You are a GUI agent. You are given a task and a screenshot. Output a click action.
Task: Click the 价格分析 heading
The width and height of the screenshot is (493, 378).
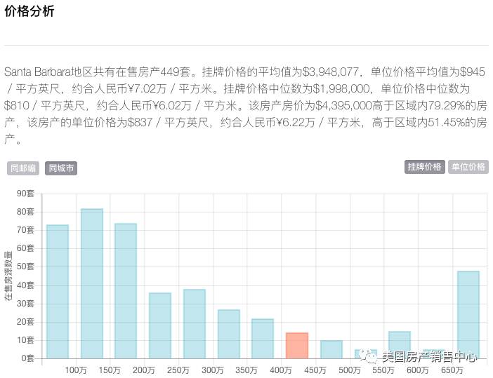tap(29, 11)
